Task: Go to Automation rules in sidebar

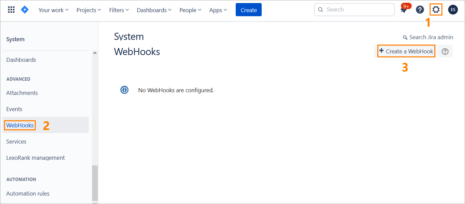Action: coord(28,194)
